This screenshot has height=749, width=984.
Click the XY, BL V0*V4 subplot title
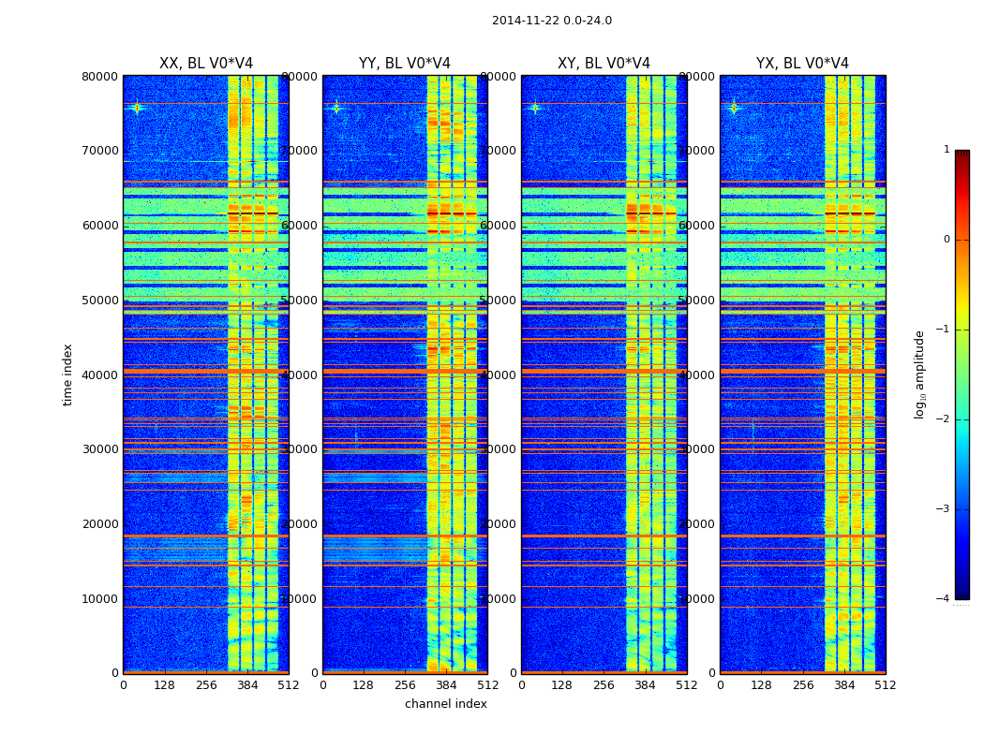point(604,64)
